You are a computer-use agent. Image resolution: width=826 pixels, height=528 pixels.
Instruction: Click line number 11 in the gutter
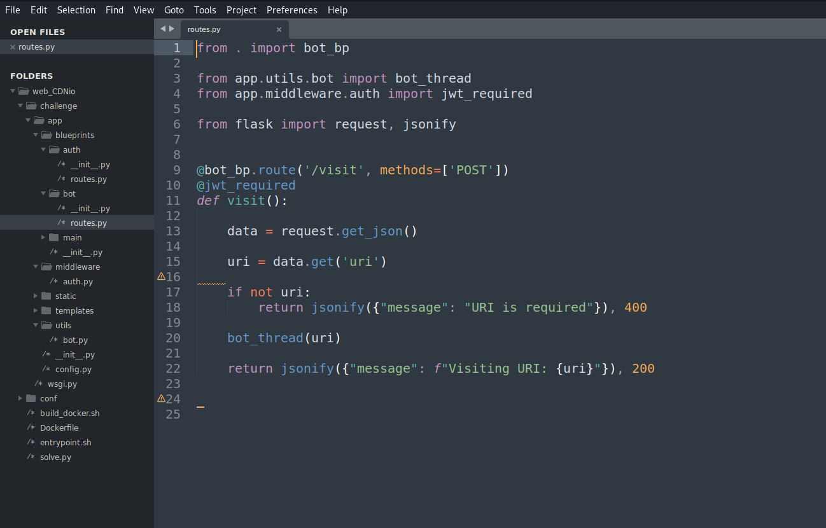[173, 200]
